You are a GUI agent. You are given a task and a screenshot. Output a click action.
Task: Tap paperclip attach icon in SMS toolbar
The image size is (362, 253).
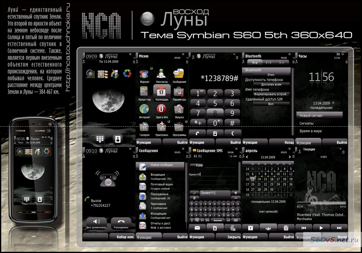233,228
